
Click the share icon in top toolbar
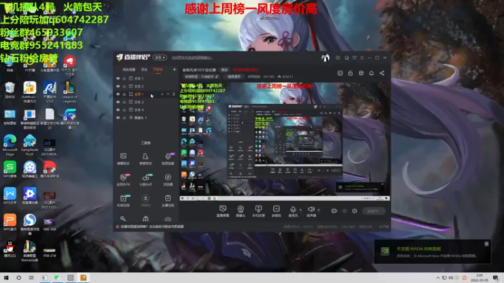click(x=382, y=73)
